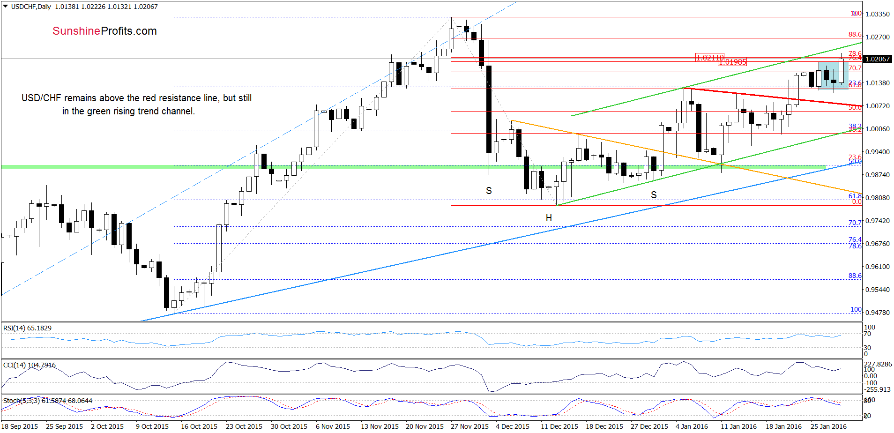Click the blue 100 Fibonacci level label
Image resolution: width=894 pixels, height=433 pixels.
click(856, 309)
